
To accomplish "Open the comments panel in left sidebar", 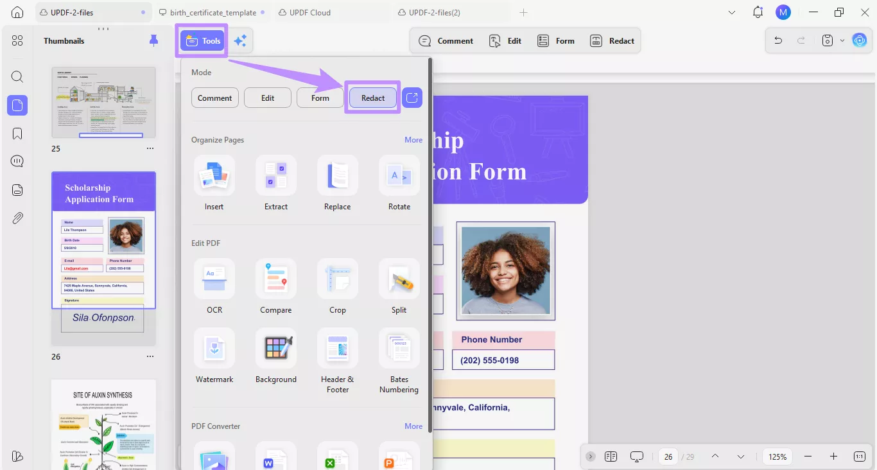I will click(17, 162).
